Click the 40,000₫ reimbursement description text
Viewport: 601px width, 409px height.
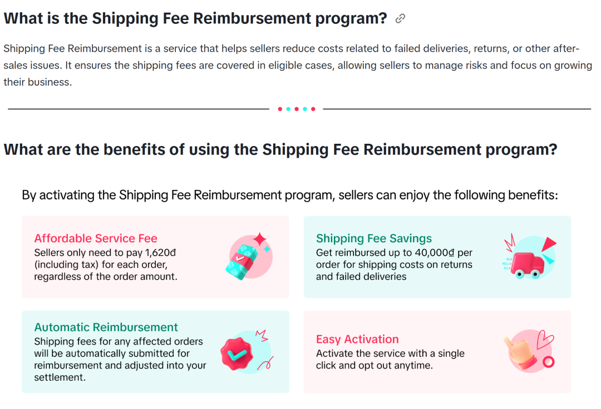tap(394, 265)
